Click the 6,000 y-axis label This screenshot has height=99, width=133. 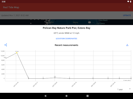(x=3, y=65)
